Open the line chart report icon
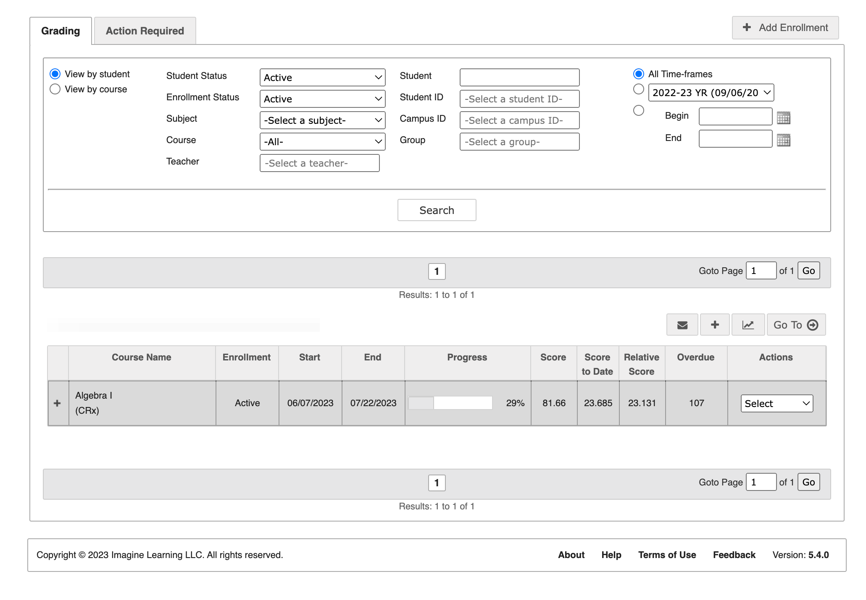Viewport: 866px width, 600px height. 748,325
